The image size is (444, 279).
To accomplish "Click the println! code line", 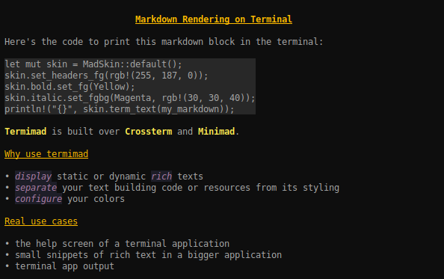I will click(120, 109).
